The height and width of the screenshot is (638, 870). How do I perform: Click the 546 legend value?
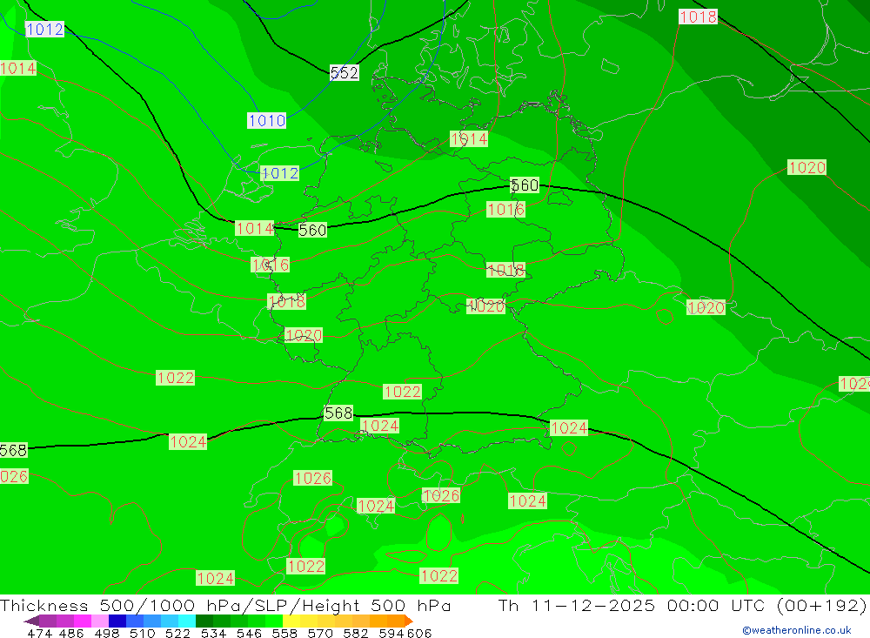[x=249, y=633]
